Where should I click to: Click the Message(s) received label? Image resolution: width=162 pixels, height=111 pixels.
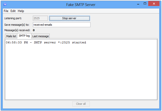[x=17, y=30]
